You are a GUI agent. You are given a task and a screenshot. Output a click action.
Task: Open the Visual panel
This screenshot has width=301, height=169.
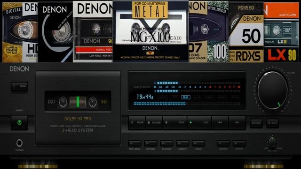pos(198,143)
